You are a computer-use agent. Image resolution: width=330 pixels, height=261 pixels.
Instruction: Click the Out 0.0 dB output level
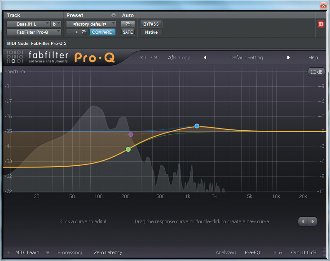click(304, 252)
